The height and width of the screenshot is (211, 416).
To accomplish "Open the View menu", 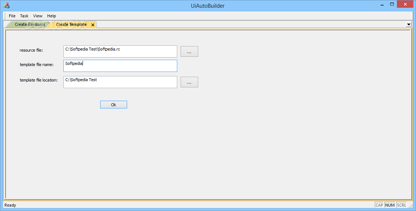I will click(x=38, y=16).
